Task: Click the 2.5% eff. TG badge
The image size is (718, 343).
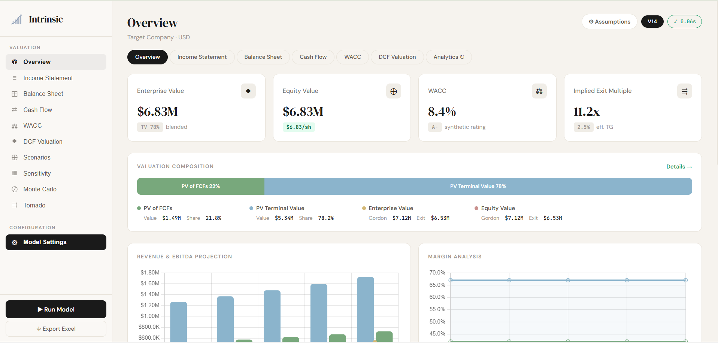Action: tap(584, 127)
